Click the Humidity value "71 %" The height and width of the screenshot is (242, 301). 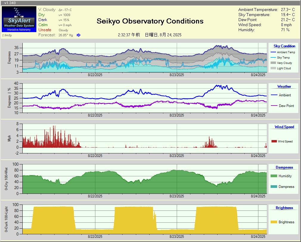tap(285, 30)
